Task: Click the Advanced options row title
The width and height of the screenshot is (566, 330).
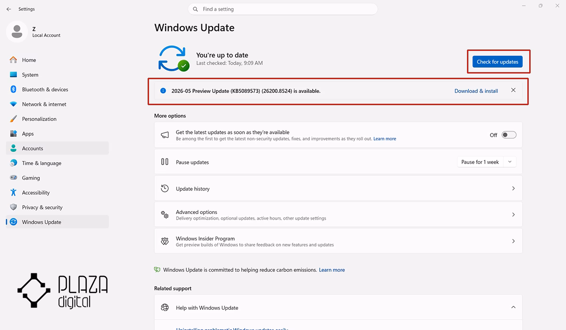Action: click(x=196, y=212)
